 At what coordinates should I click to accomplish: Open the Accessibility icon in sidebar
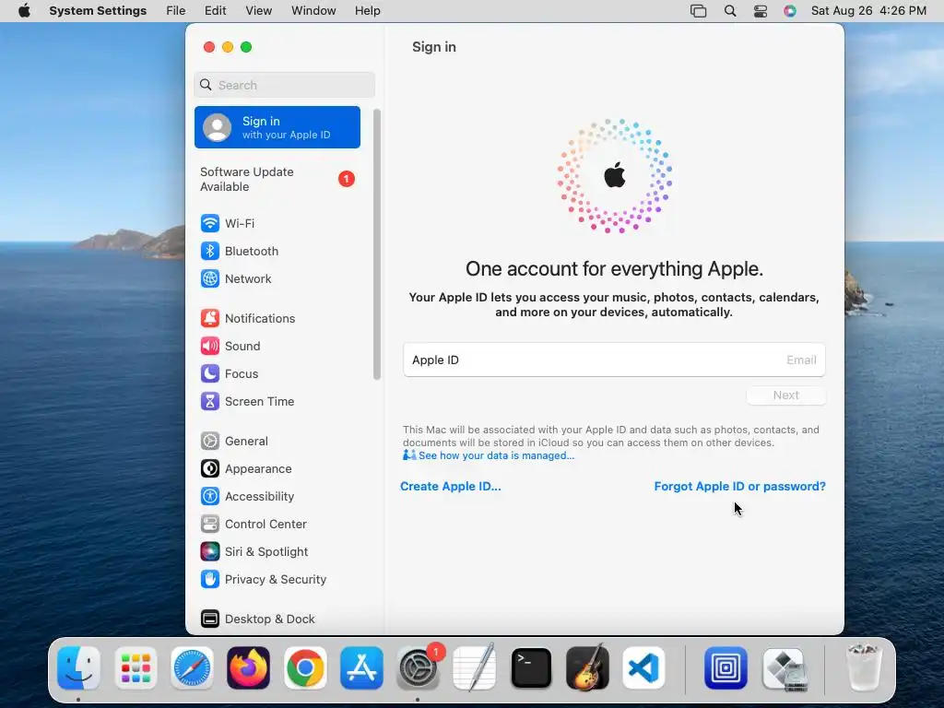point(209,497)
